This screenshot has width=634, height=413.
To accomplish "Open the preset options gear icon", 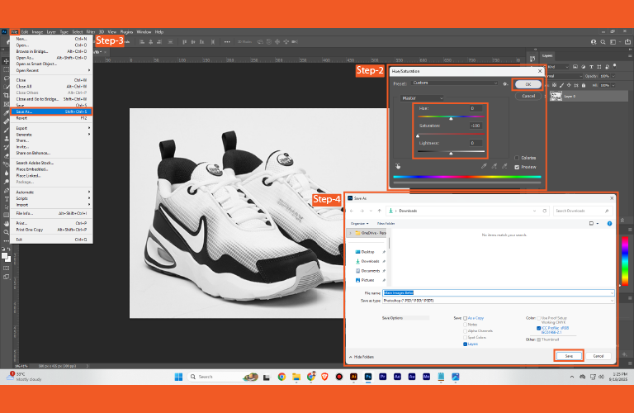I will pos(504,84).
